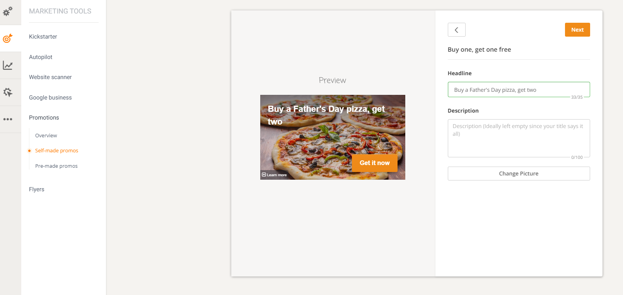Select Website scanner in Marketing Tools
623x295 pixels.
click(50, 77)
